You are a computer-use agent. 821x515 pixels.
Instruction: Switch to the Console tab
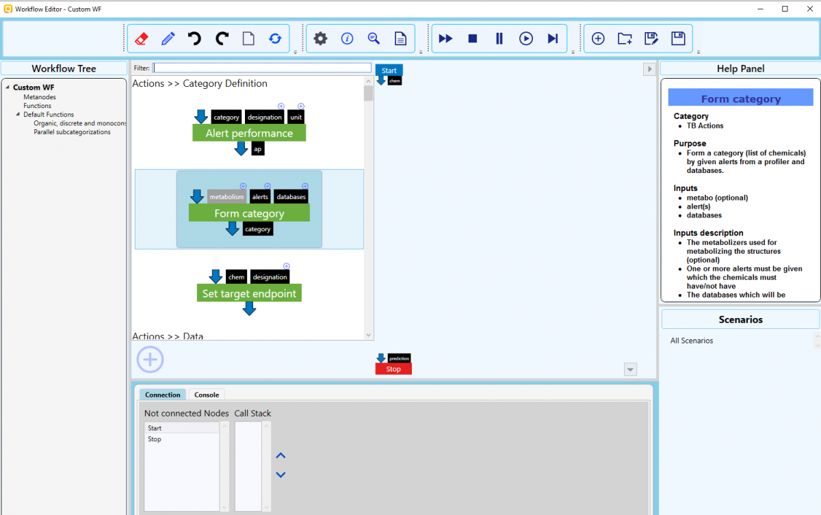pos(207,395)
